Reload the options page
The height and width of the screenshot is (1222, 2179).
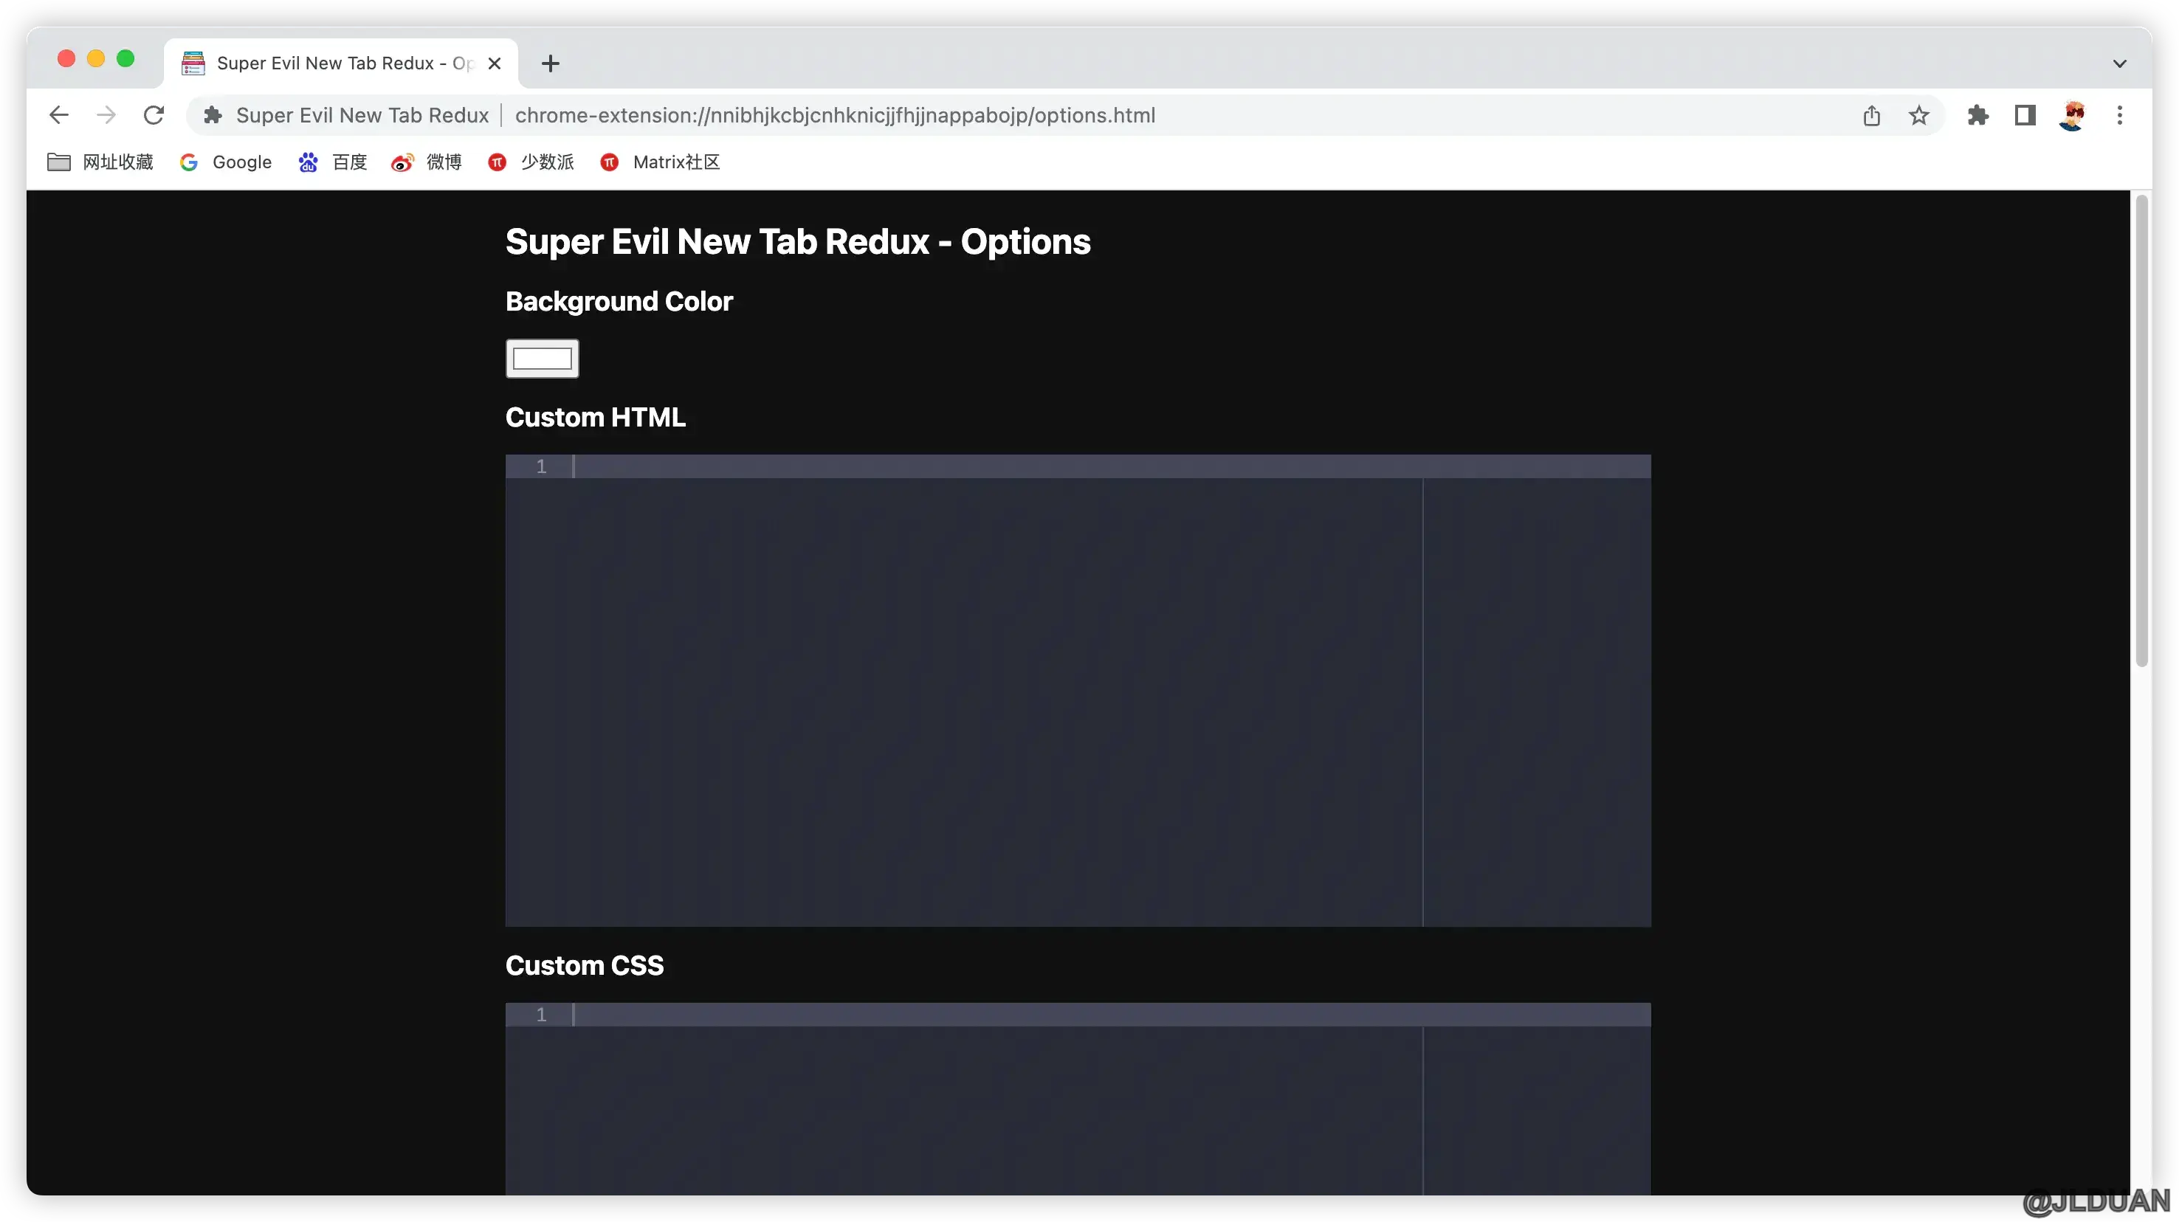pos(153,115)
